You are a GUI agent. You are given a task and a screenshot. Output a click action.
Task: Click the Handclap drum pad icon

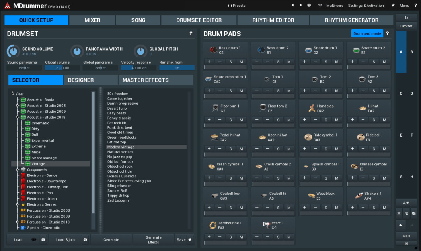click(x=312, y=108)
